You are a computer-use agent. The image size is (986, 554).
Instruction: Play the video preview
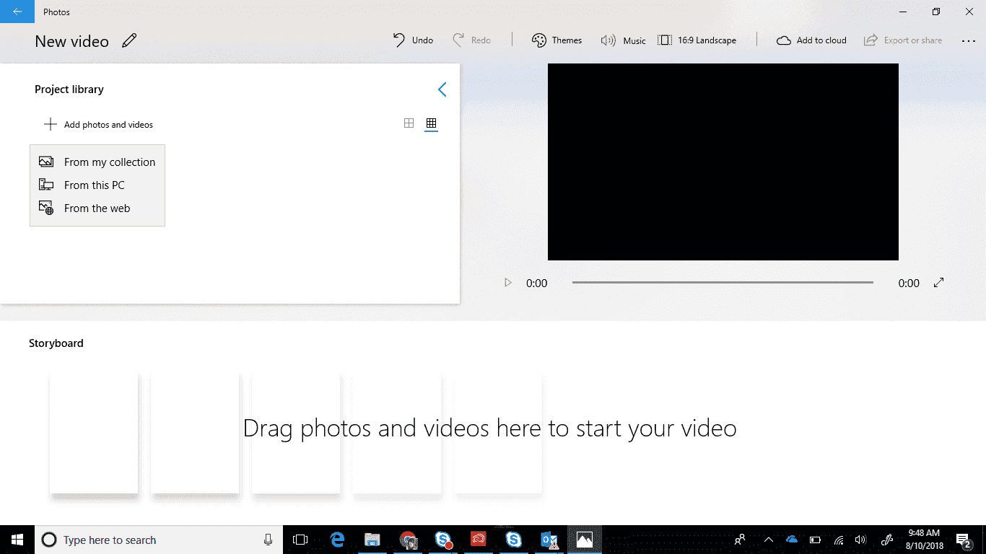pyautogui.click(x=508, y=283)
